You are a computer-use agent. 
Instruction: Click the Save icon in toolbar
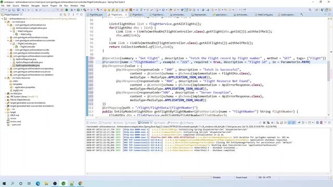(x=9, y=10)
